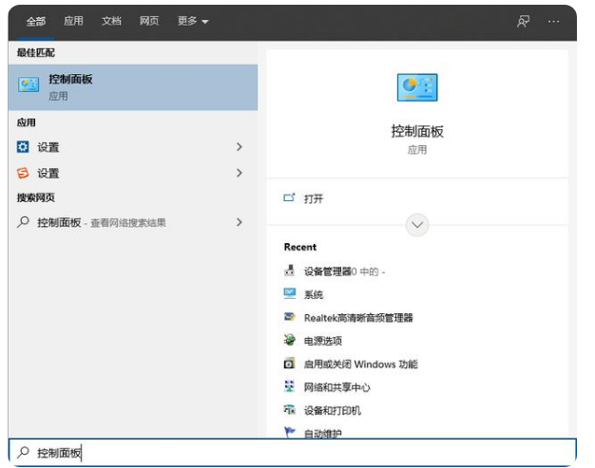Image resolution: width=595 pixels, height=468 pixels.
Task: Open 网络和共享中心 from recent list
Action: (x=336, y=387)
